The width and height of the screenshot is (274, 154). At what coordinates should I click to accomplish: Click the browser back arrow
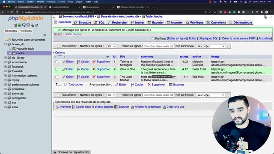pyautogui.click(x=3, y=12)
